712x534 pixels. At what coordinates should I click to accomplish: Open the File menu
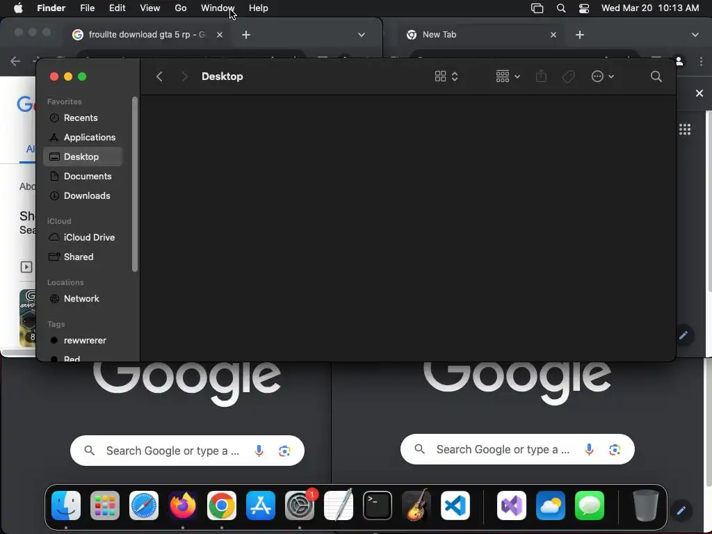[87, 8]
